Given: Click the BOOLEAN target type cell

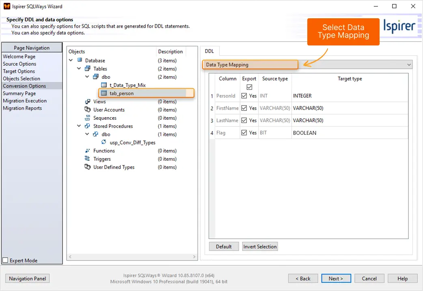Looking at the screenshot, I should click(x=350, y=133).
